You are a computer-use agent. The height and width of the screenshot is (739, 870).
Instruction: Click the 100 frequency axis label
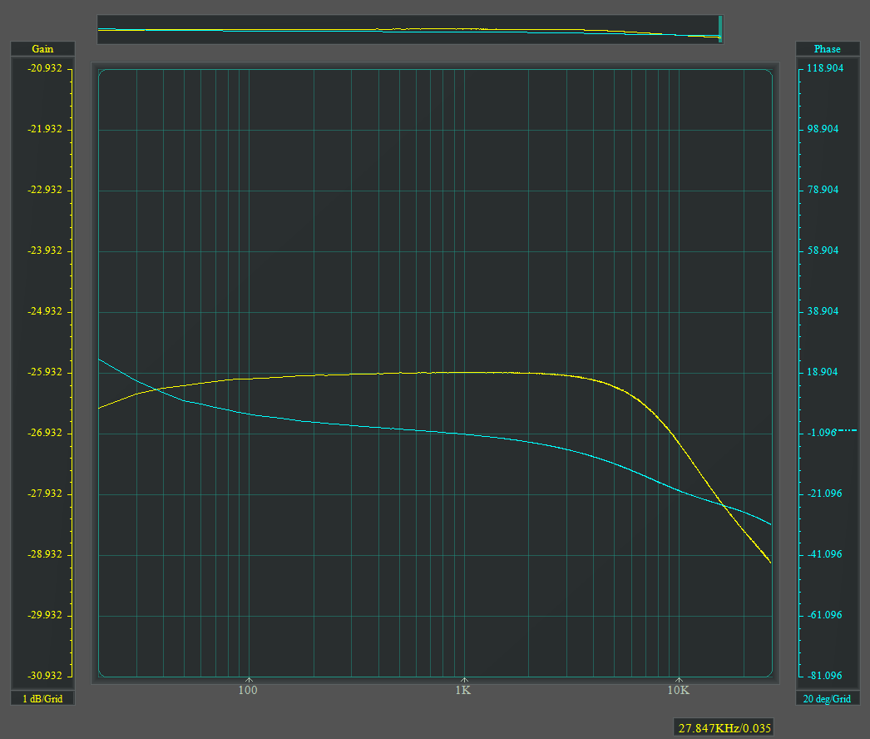pyautogui.click(x=248, y=690)
